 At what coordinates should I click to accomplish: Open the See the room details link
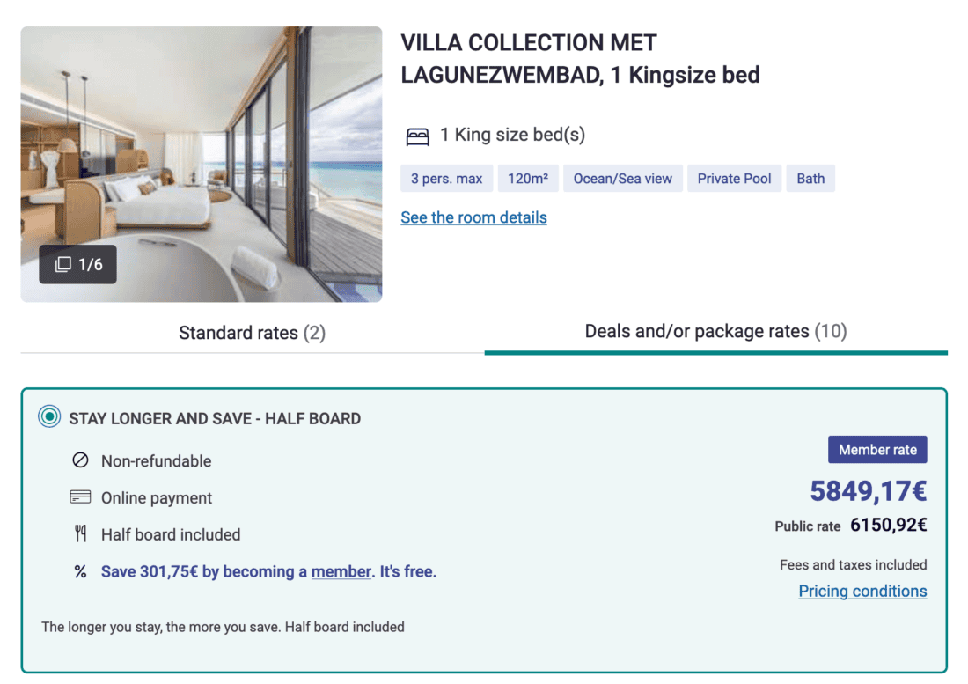point(473,217)
